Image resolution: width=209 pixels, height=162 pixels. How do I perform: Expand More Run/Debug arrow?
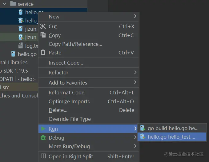pyautogui.click(x=135, y=146)
